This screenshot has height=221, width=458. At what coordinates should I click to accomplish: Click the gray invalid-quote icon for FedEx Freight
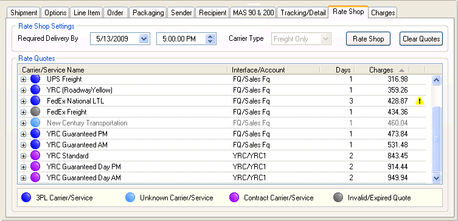(35, 112)
